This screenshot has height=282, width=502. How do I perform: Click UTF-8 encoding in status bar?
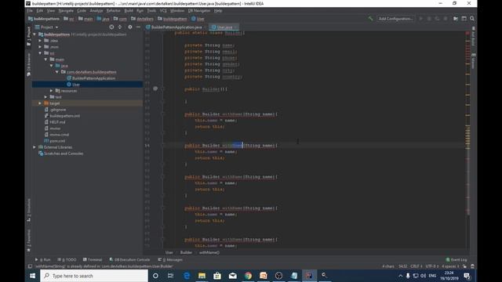(x=432, y=266)
